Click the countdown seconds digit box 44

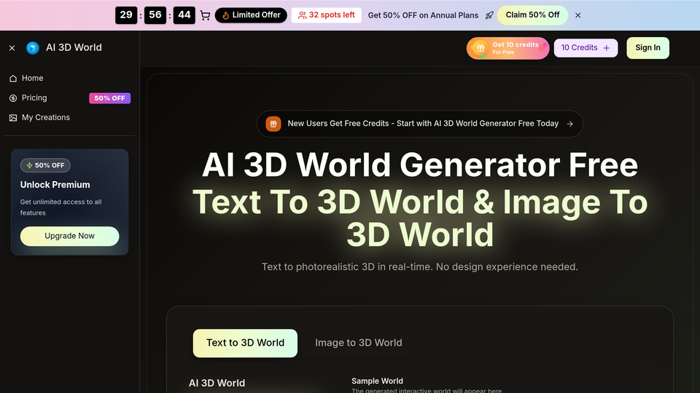(x=184, y=15)
